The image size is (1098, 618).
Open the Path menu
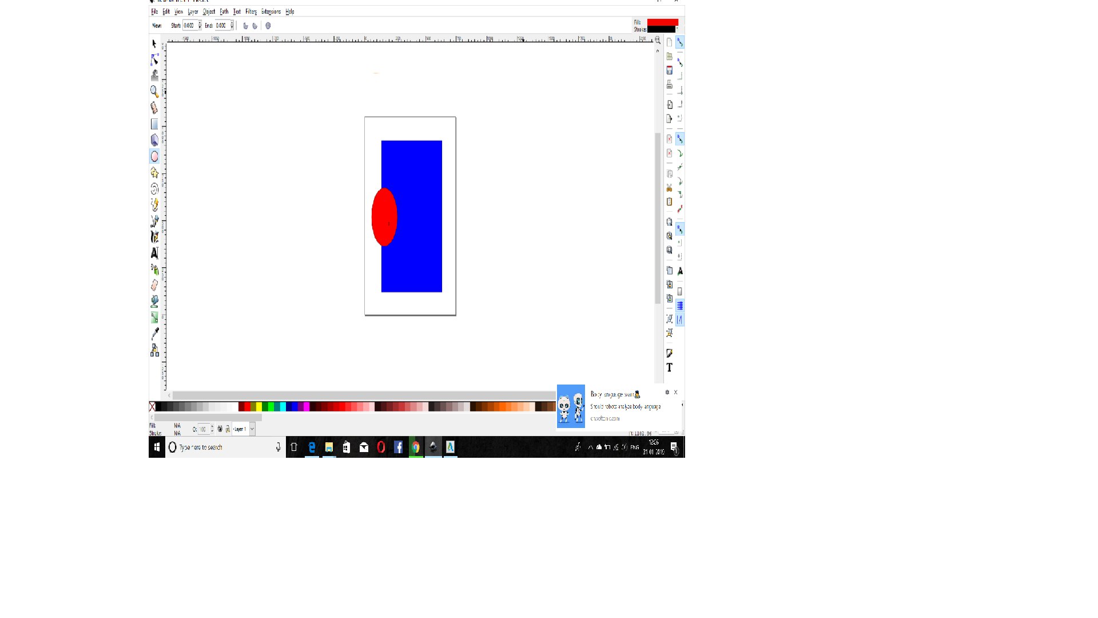(224, 11)
